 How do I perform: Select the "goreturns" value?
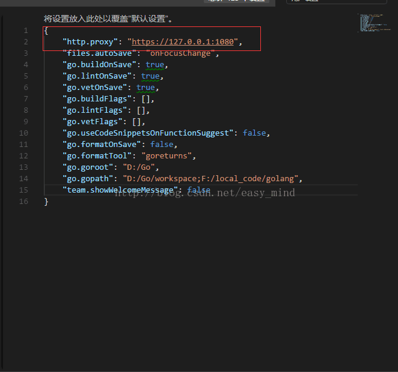pyautogui.click(x=167, y=156)
